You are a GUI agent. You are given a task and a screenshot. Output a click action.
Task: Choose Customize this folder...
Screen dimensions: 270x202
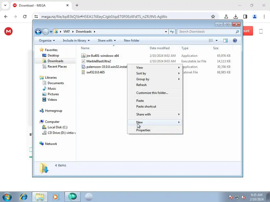(155, 93)
